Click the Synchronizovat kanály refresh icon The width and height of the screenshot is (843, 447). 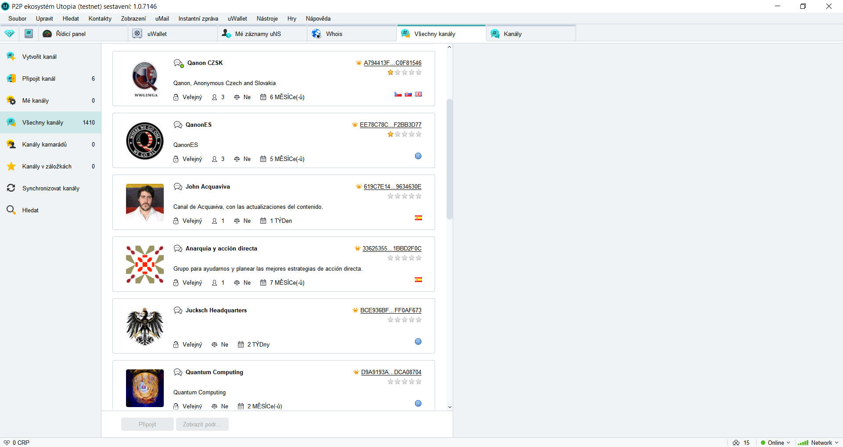[11, 188]
